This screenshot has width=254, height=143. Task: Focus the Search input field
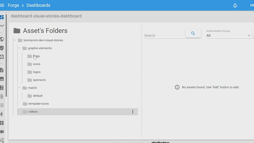pos(164,35)
